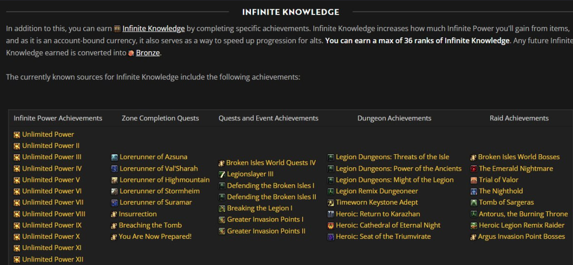This screenshot has width=573, height=265.
Task: Click the Unlimited Power achievement icon
Action: (17, 134)
